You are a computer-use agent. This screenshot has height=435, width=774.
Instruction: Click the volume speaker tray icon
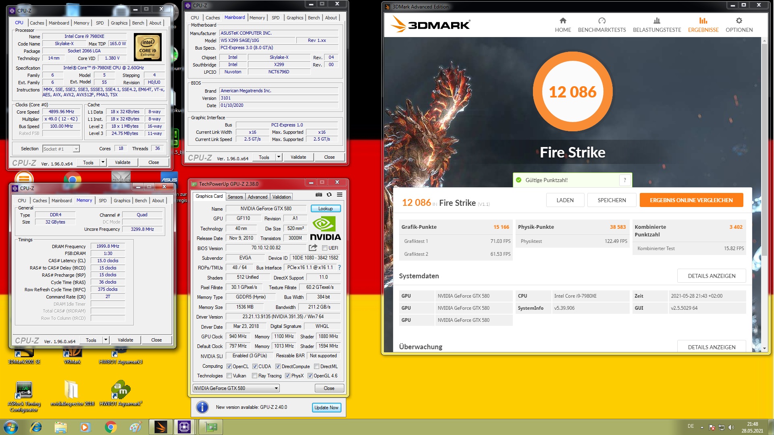point(731,427)
